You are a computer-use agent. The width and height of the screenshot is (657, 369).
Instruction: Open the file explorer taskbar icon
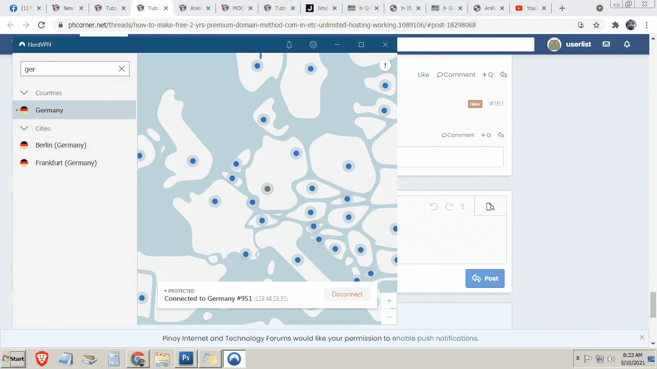tap(162, 358)
